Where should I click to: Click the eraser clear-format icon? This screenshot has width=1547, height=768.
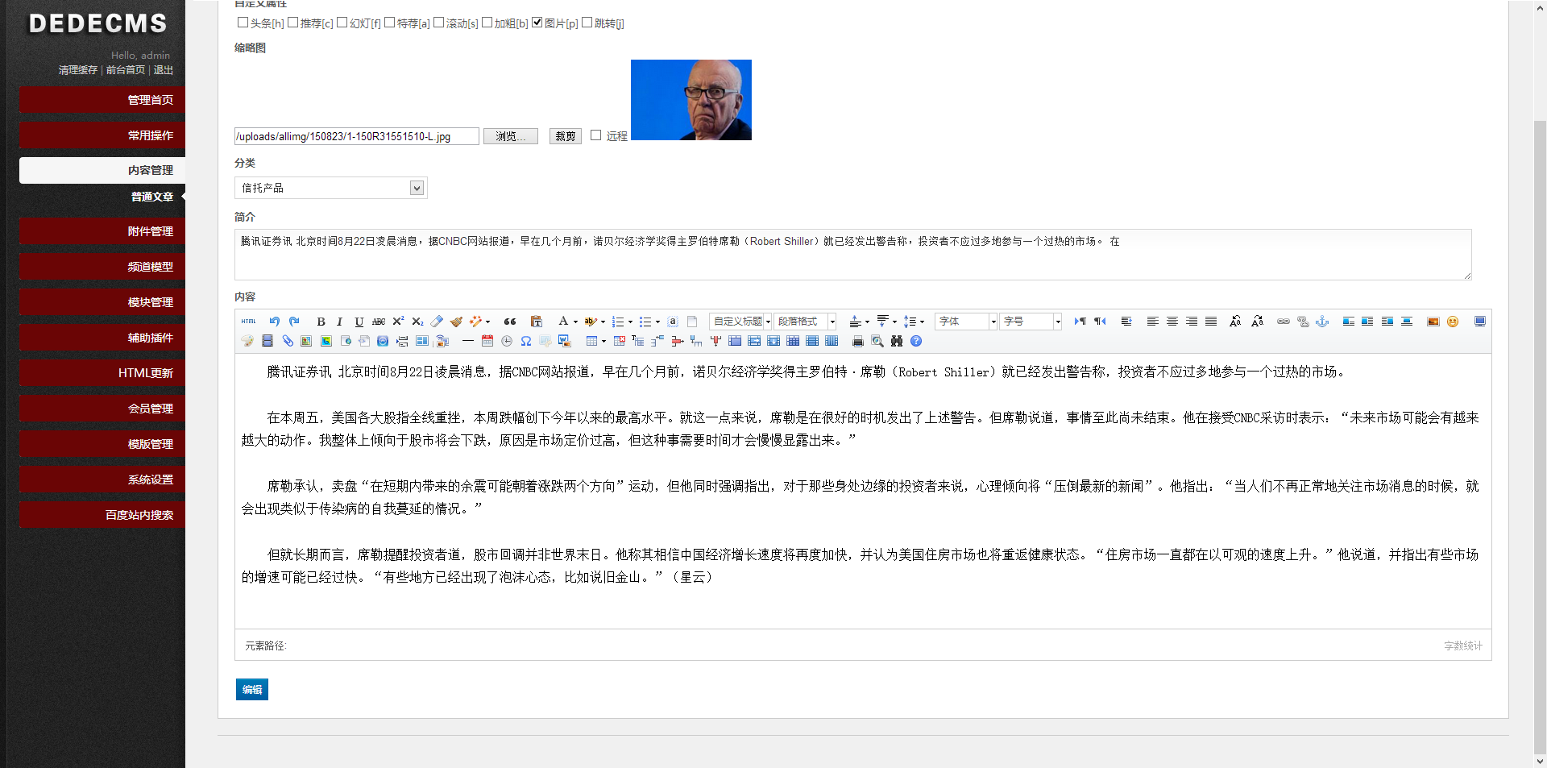[x=437, y=322]
